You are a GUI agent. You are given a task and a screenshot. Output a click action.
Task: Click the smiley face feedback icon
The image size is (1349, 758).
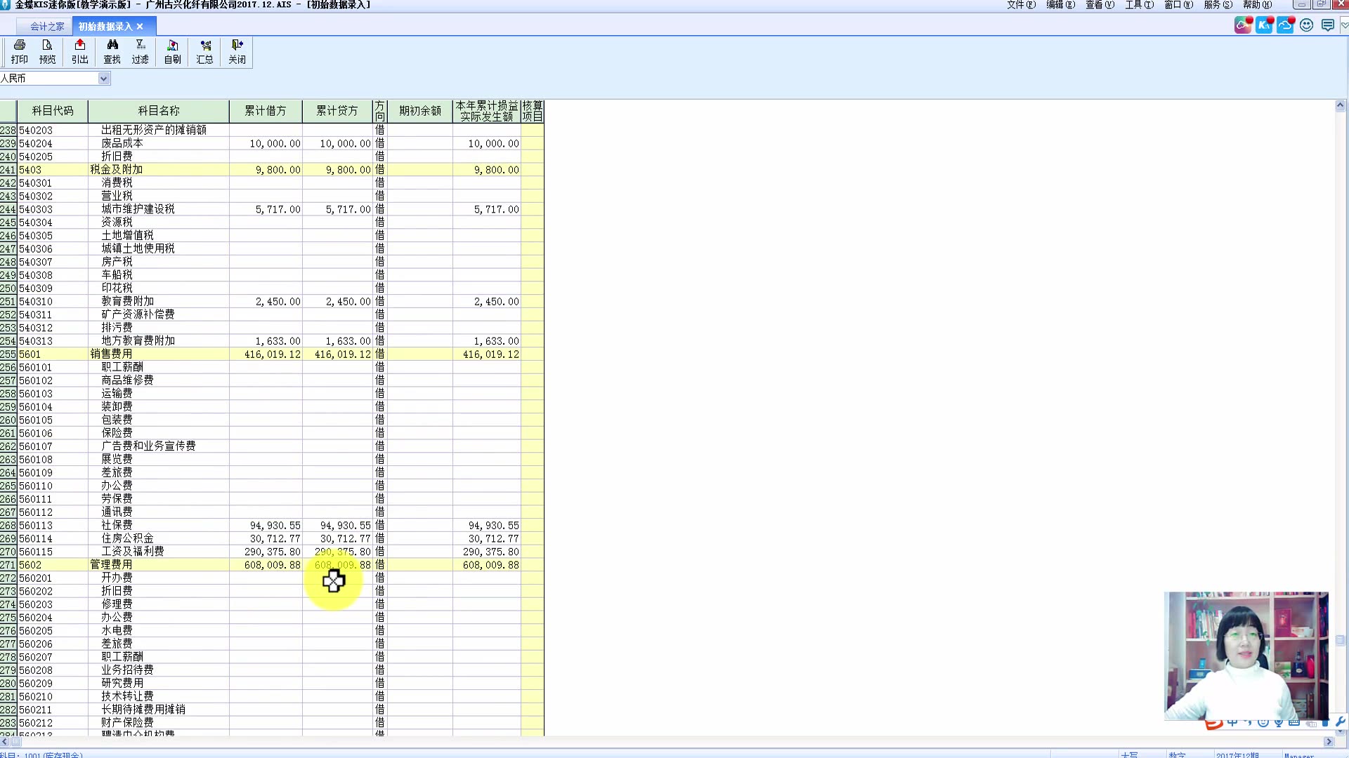point(1306,25)
